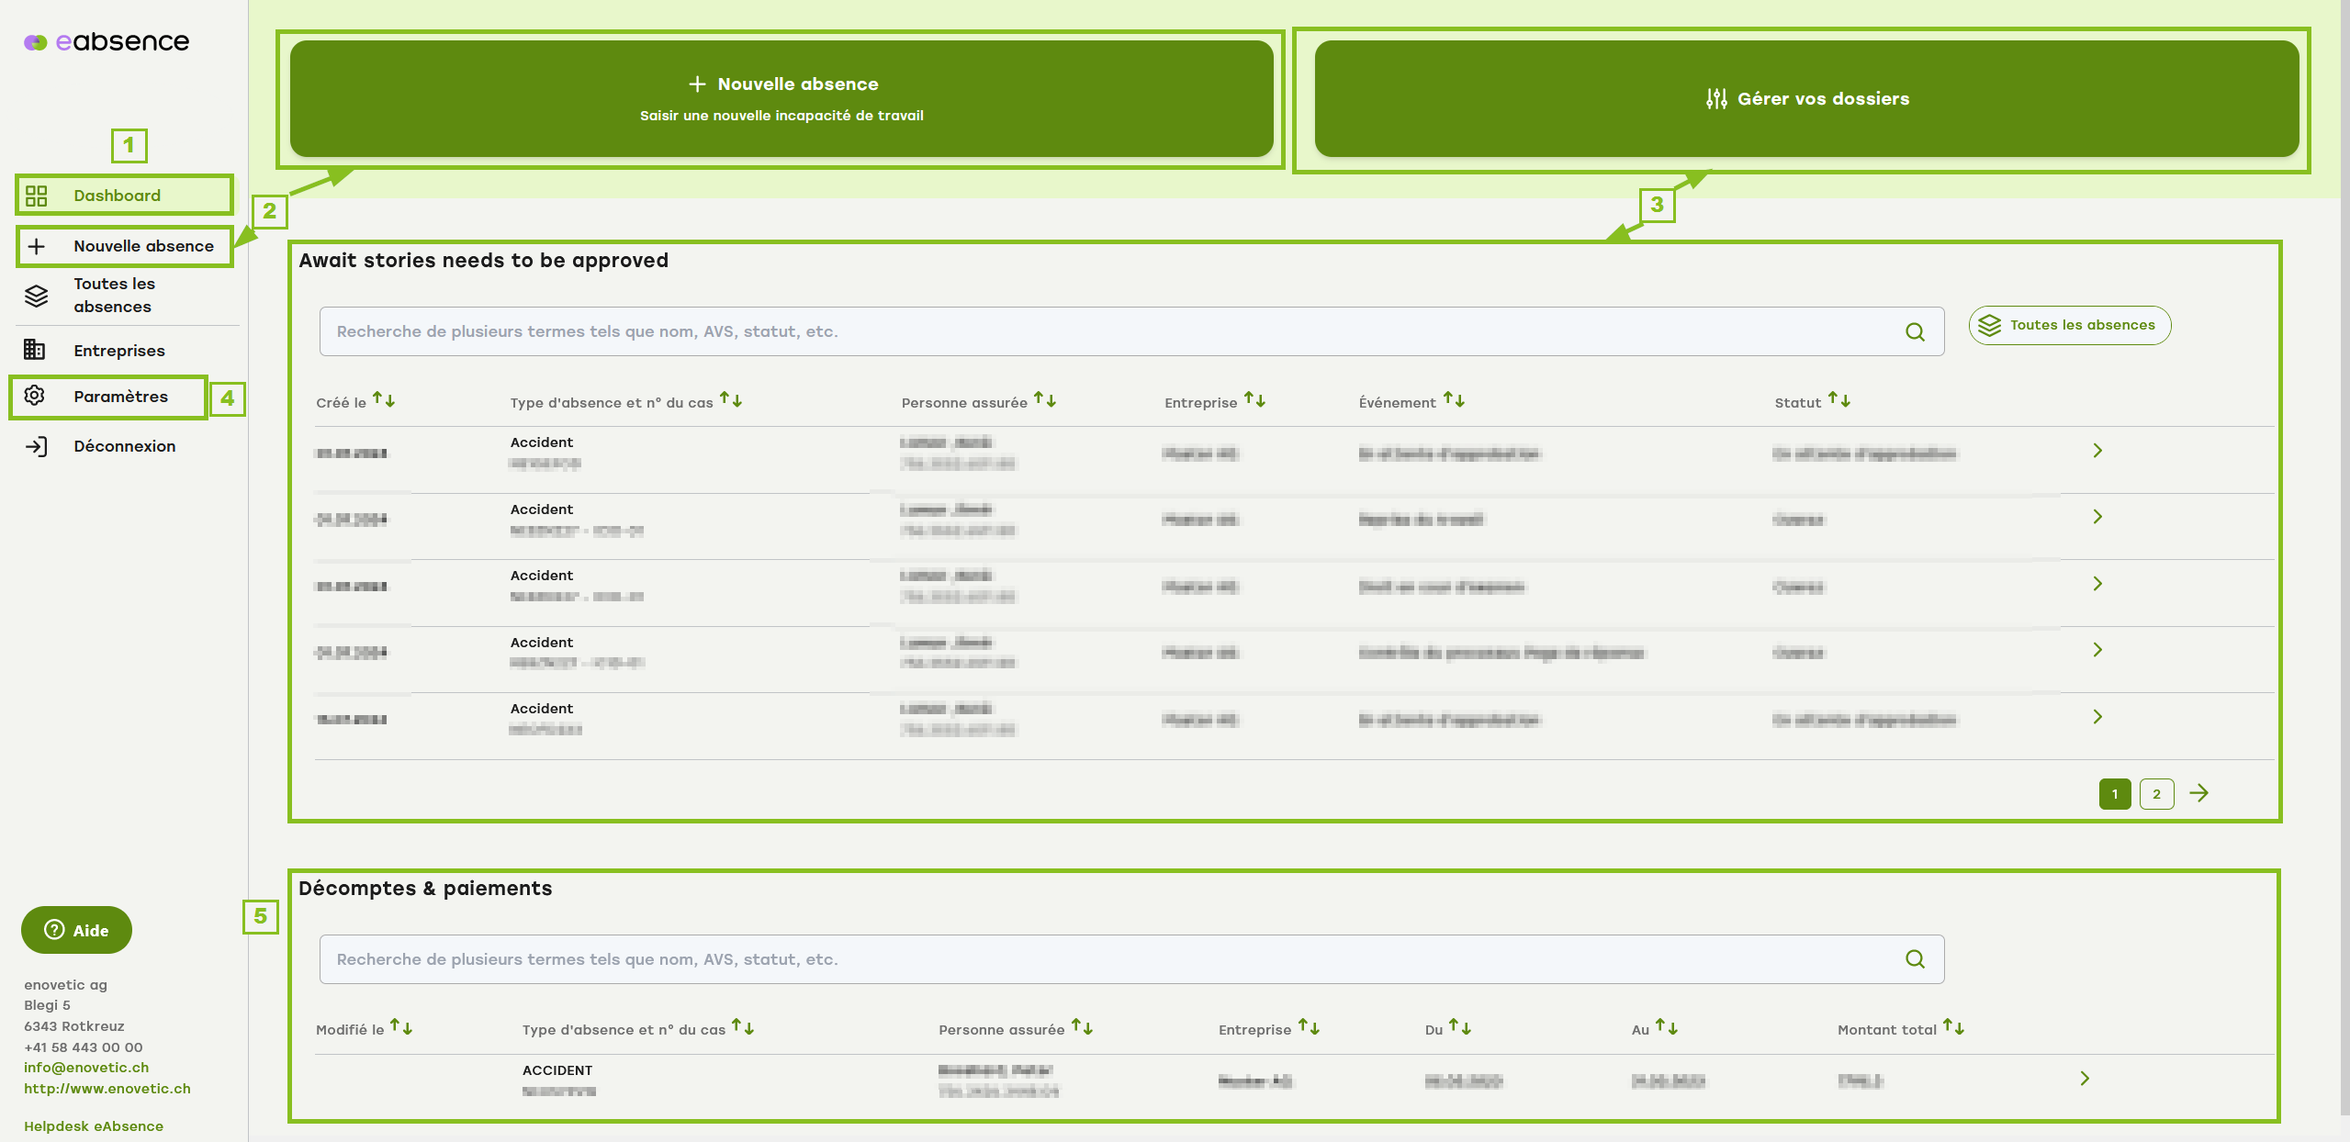
Task: Open page navigation with the right arrow
Action: point(2199,792)
